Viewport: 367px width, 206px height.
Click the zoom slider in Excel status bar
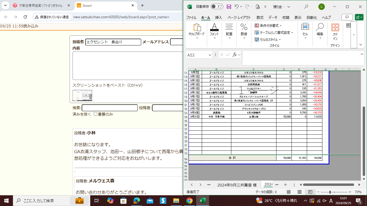tap(330, 192)
